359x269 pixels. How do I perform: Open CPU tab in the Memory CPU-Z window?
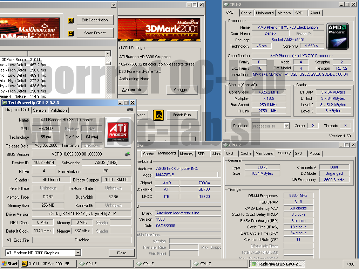(229, 153)
